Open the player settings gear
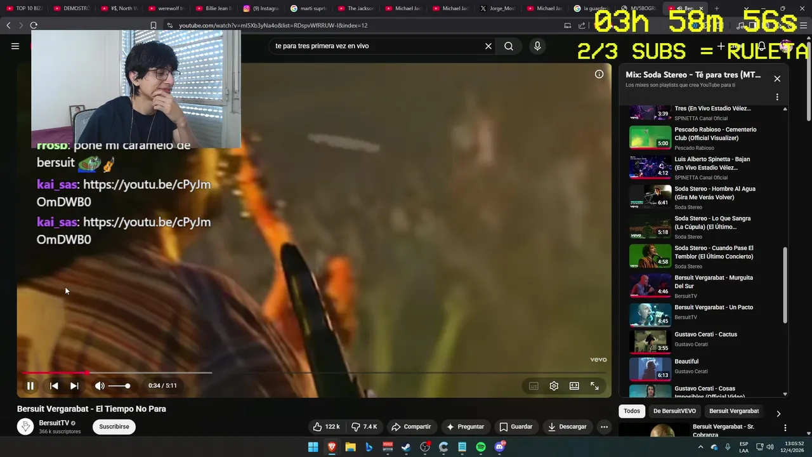812x457 pixels. pyautogui.click(x=554, y=386)
